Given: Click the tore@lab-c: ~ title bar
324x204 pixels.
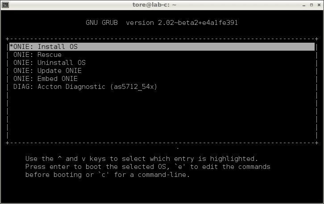Looking at the screenshot, I should point(154,5).
